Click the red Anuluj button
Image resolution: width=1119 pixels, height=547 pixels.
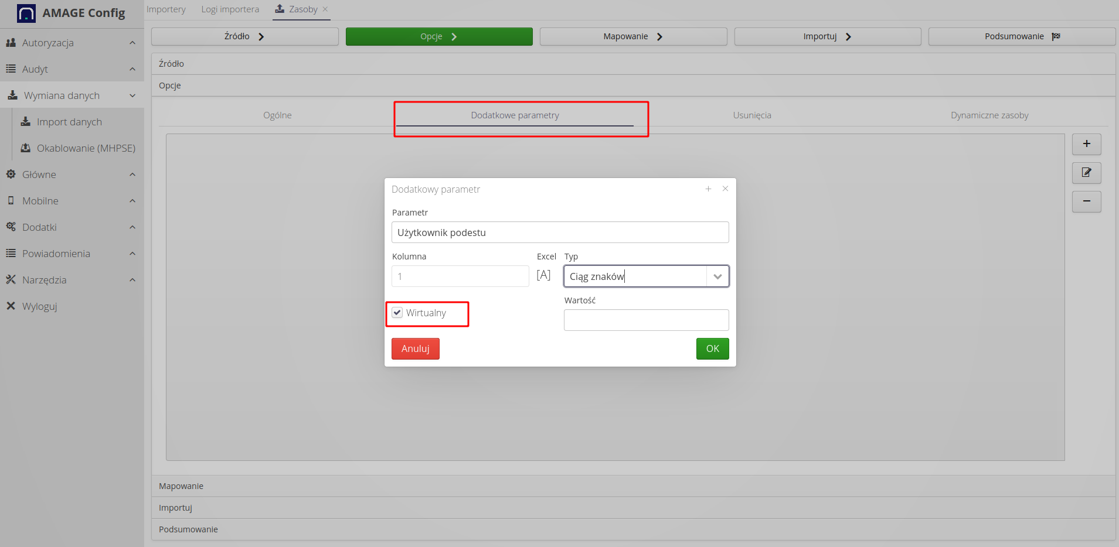(x=415, y=348)
